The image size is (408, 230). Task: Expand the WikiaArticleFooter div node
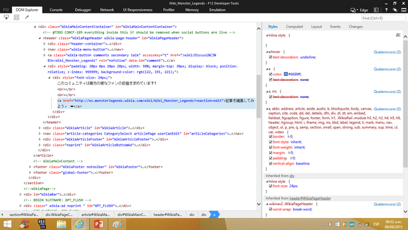(x=40, y=139)
